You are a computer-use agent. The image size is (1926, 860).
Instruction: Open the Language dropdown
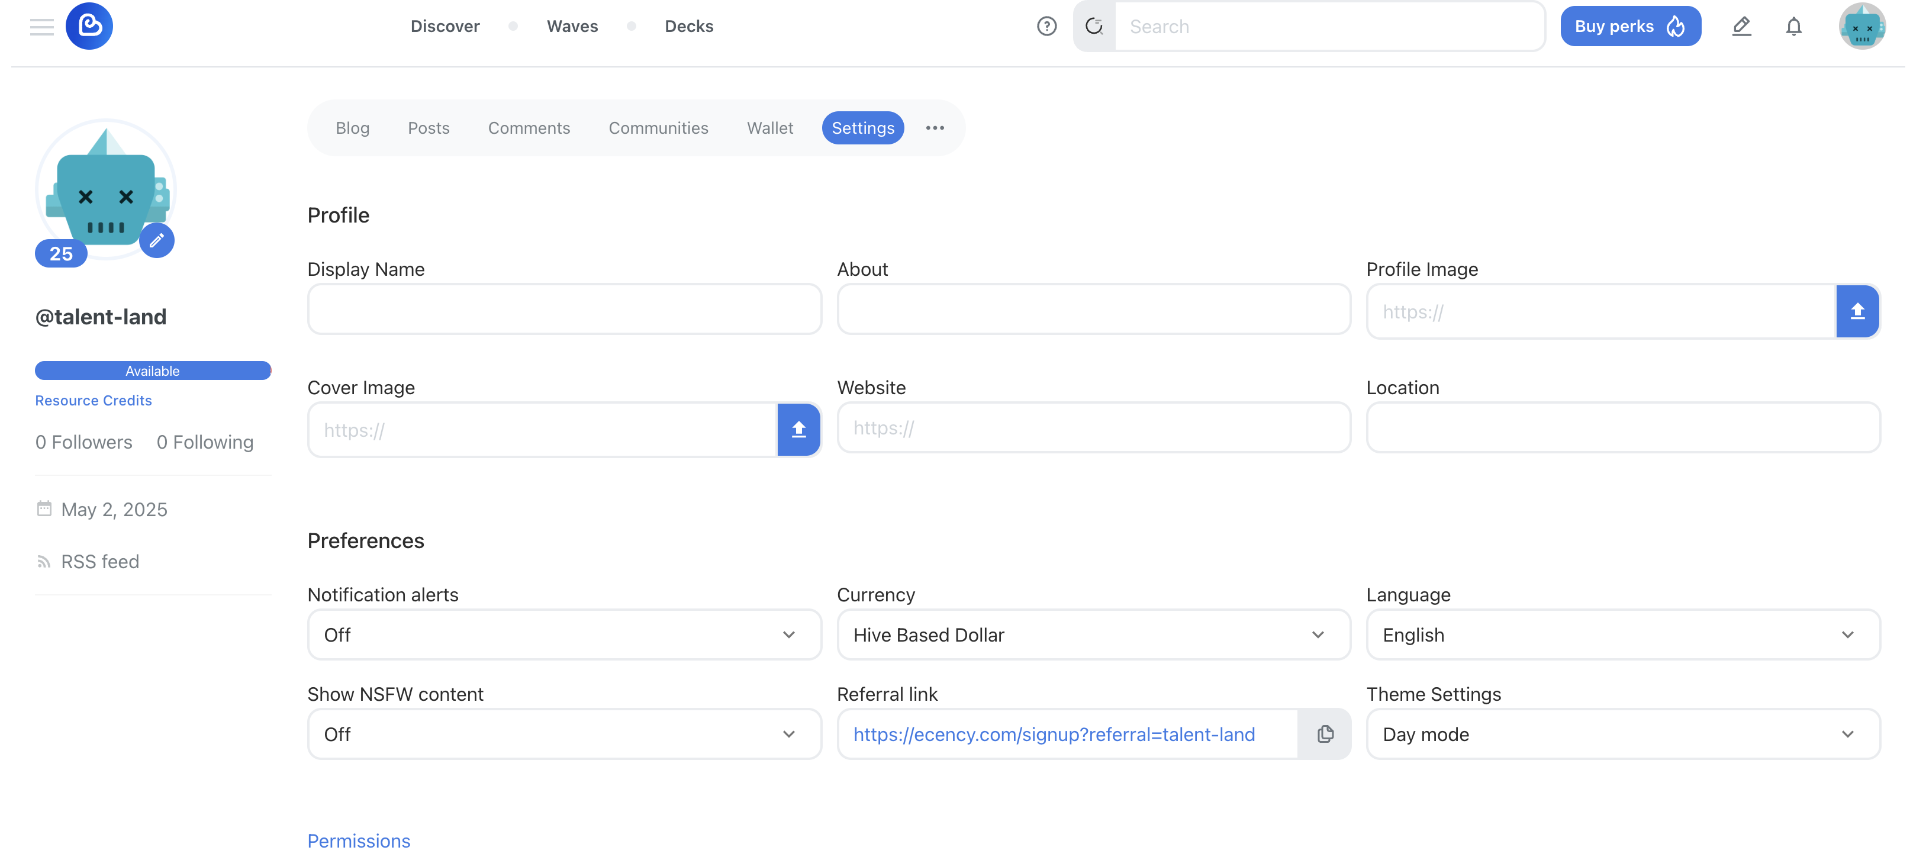1623,634
